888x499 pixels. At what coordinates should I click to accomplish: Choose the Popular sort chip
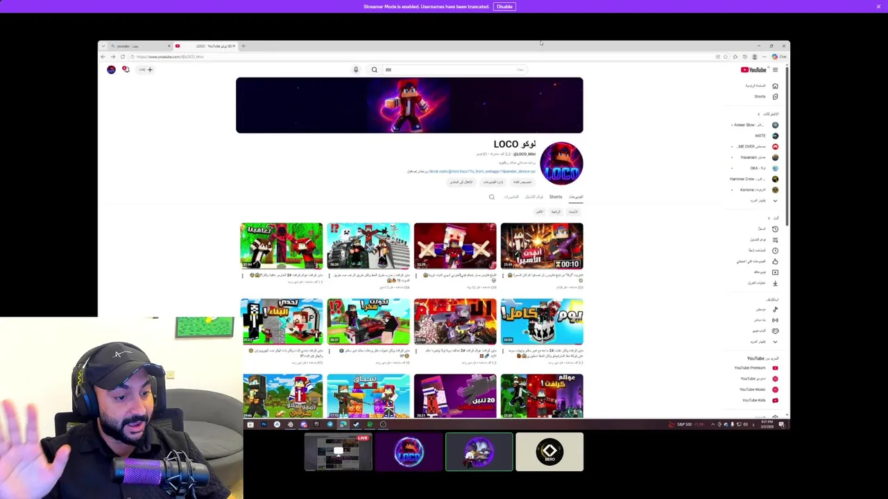556,211
